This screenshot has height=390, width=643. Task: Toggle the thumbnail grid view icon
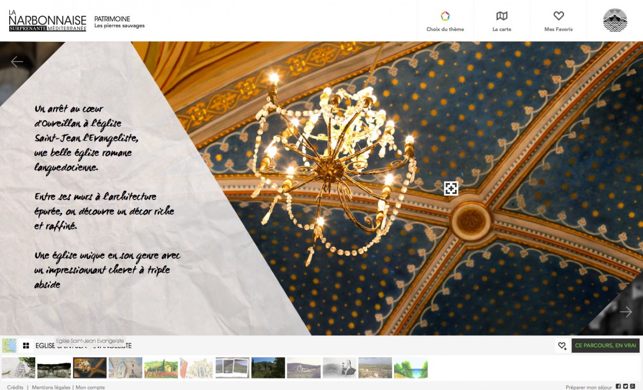(x=26, y=346)
